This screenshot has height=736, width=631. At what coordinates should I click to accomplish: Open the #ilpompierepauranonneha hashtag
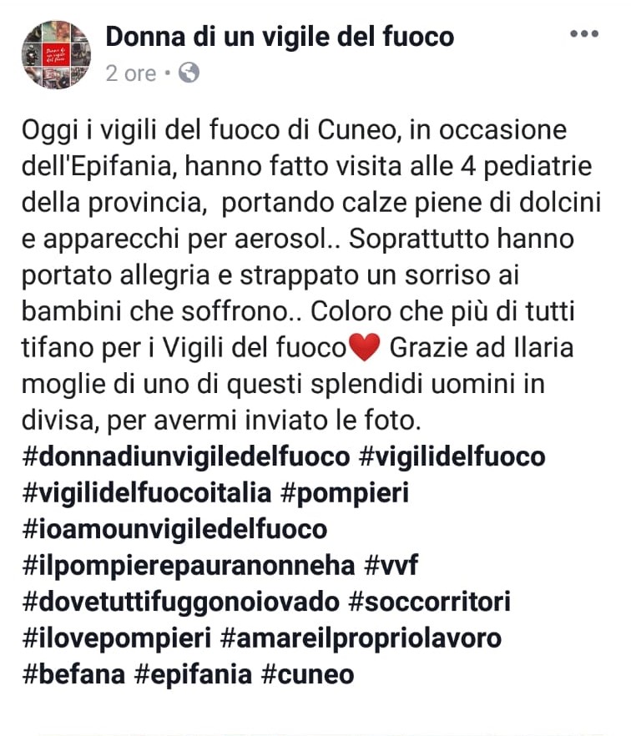[x=189, y=567]
